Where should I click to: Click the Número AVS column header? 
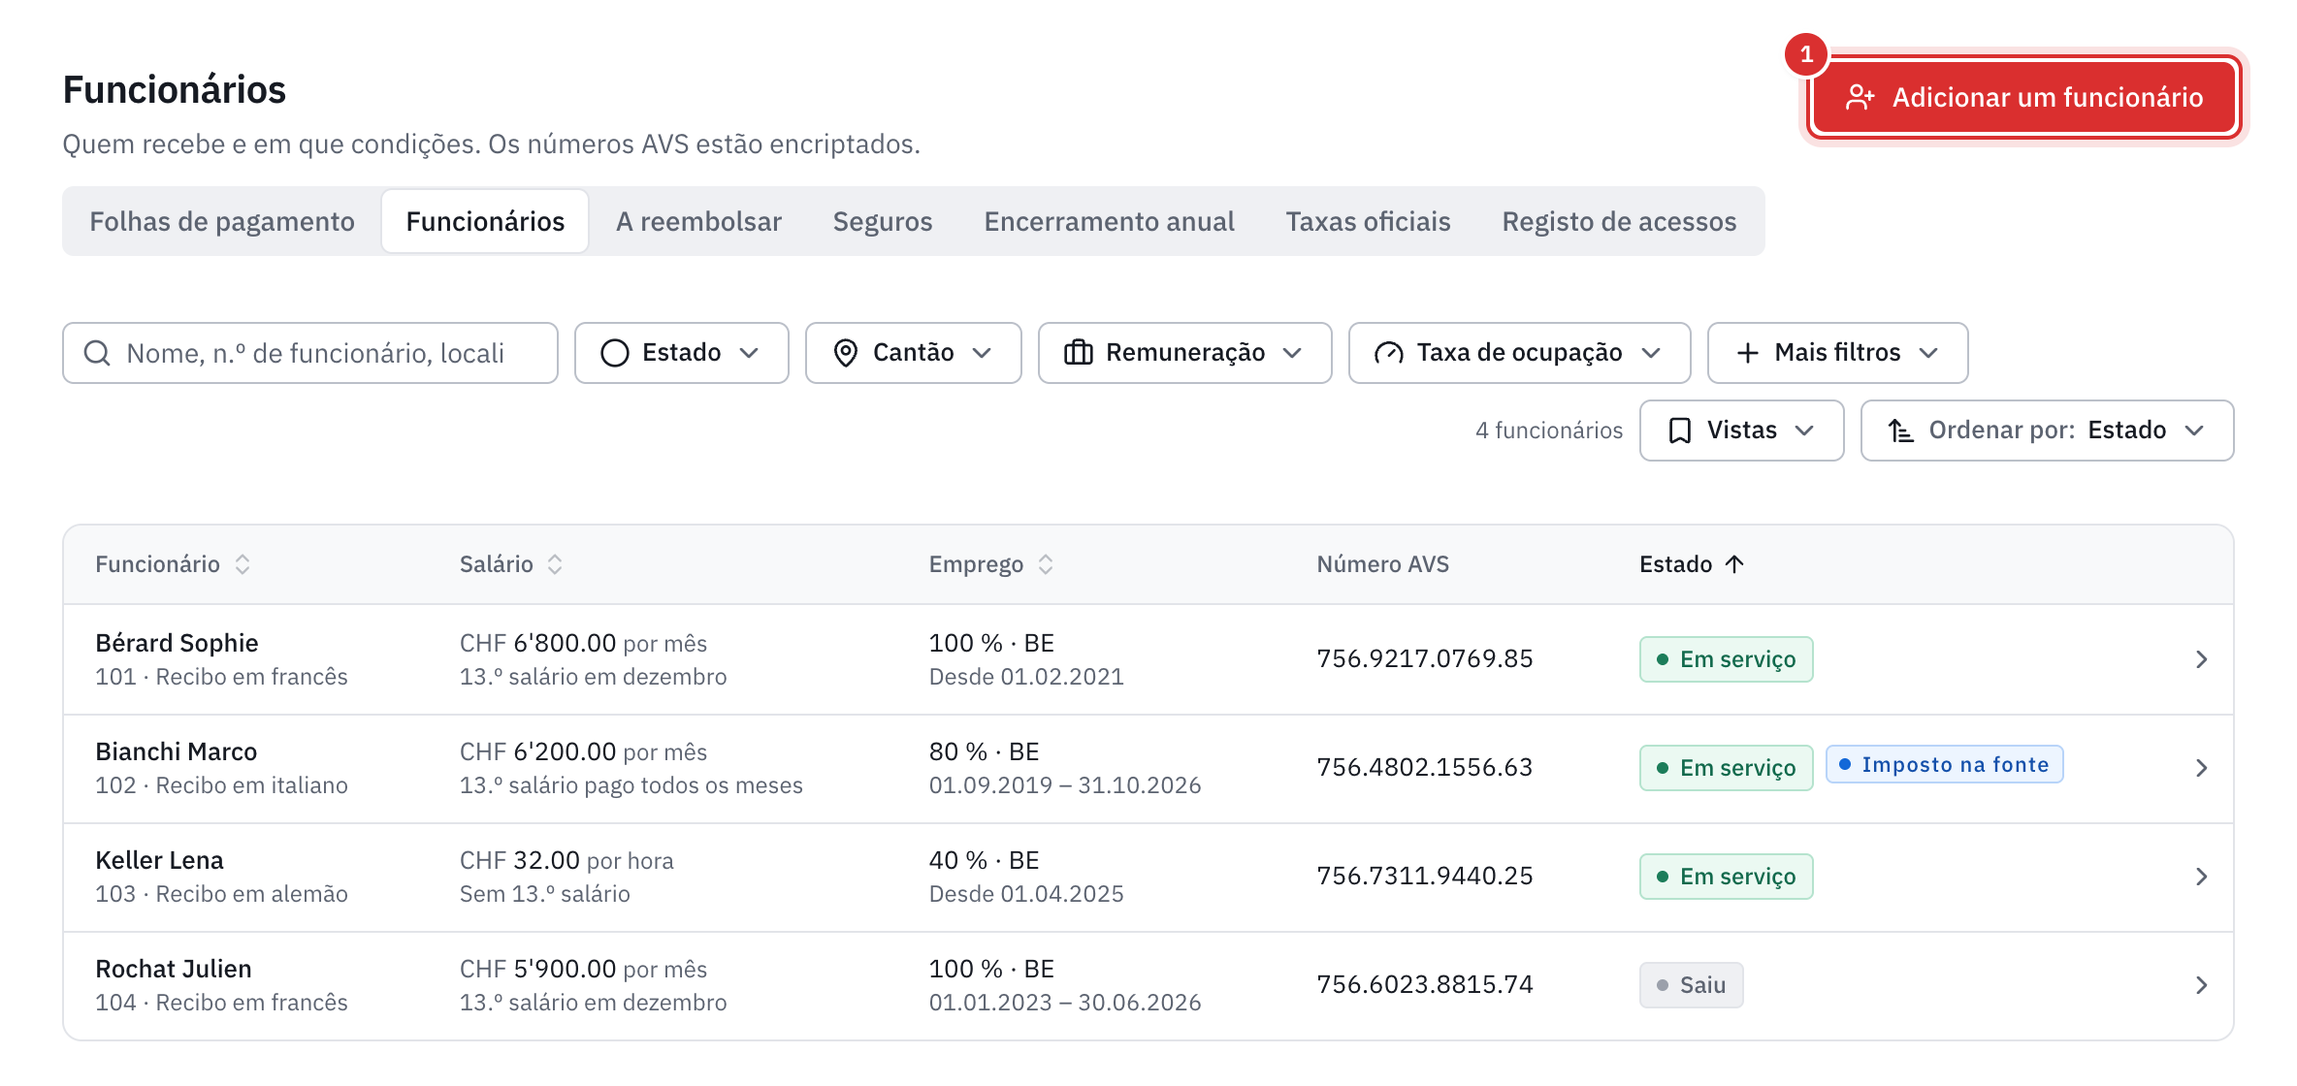tap(1383, 564)
